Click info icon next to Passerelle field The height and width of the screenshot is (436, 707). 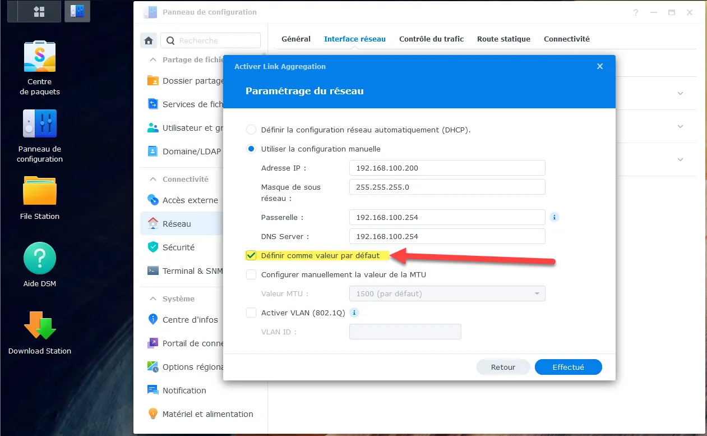[x=554, y=217]
